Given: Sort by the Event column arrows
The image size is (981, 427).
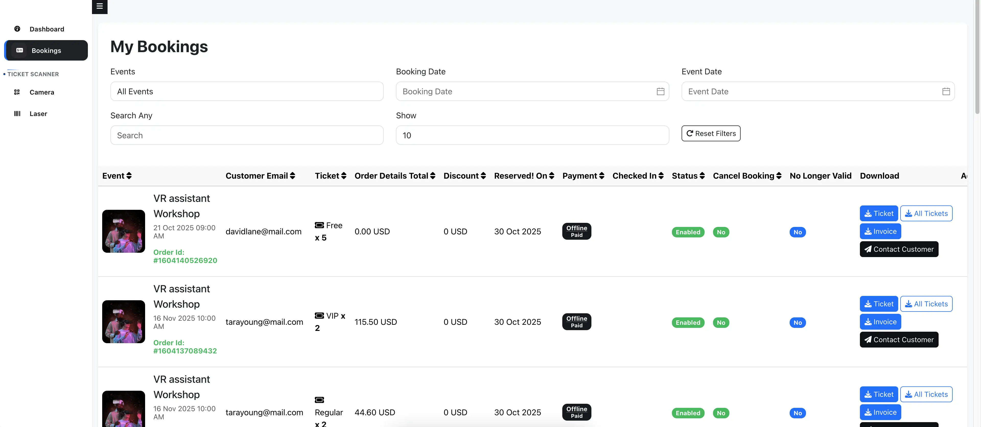Looking at the screenshot, I should pyautogui.click(x=129, y=176).
